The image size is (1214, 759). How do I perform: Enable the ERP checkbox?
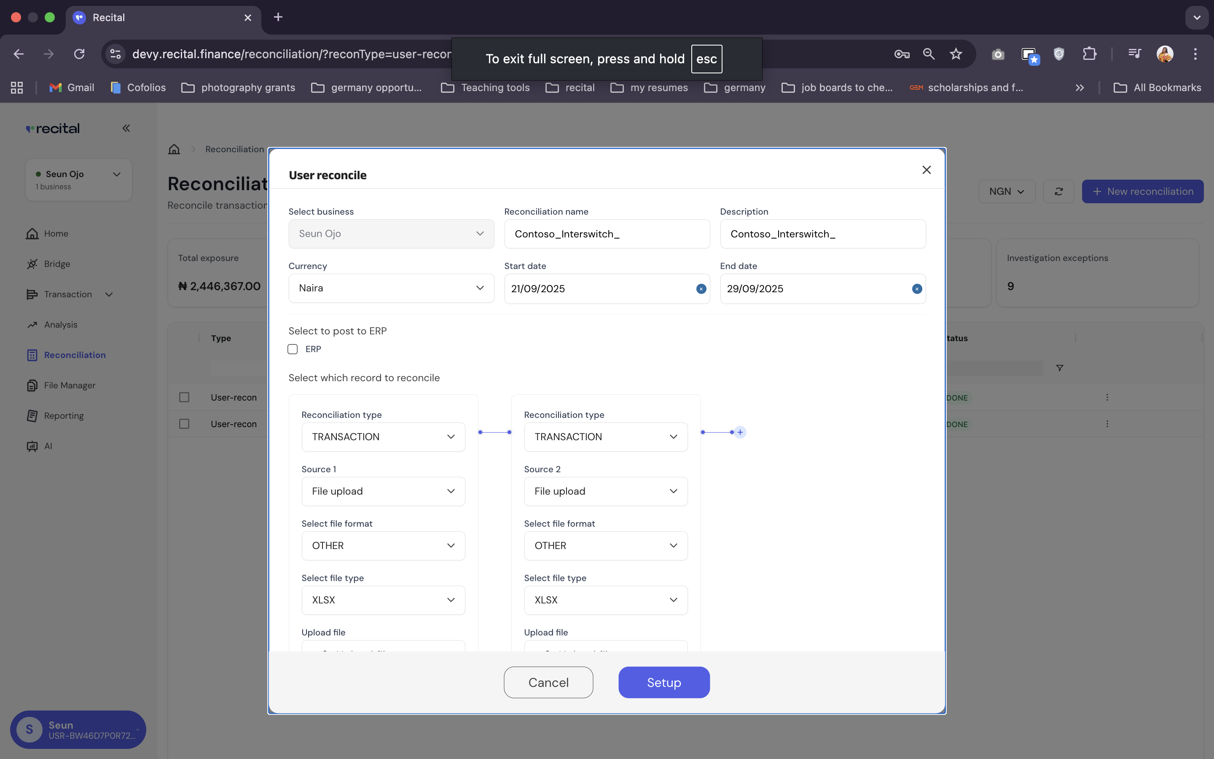coord(293,349)
